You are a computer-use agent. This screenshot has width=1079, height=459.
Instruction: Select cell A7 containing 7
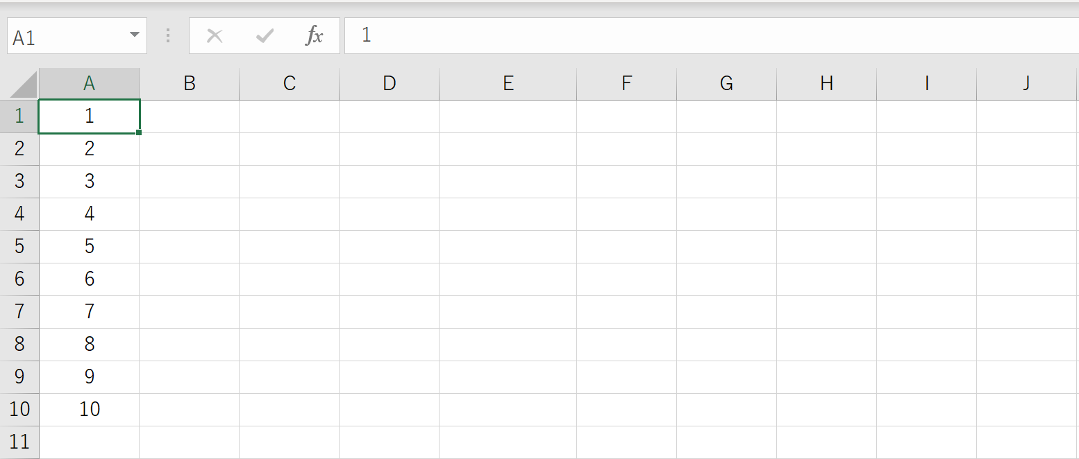point(89,312)
